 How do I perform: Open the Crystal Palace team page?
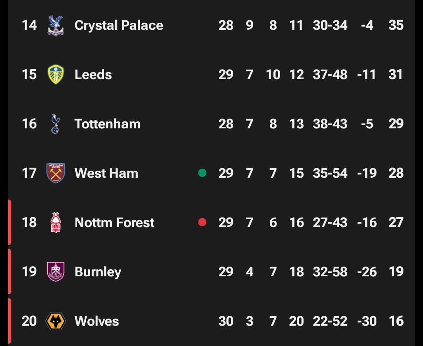[x=119, y=25]
